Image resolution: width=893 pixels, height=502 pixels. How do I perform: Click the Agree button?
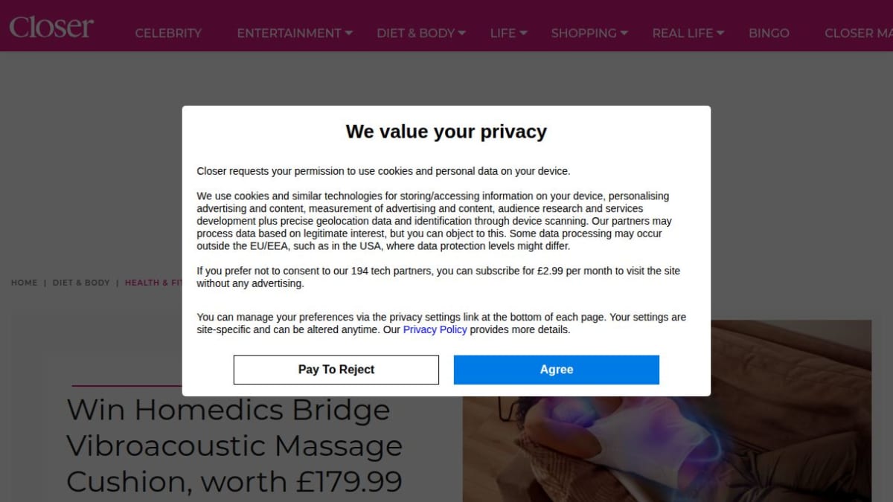click(557, 370)
